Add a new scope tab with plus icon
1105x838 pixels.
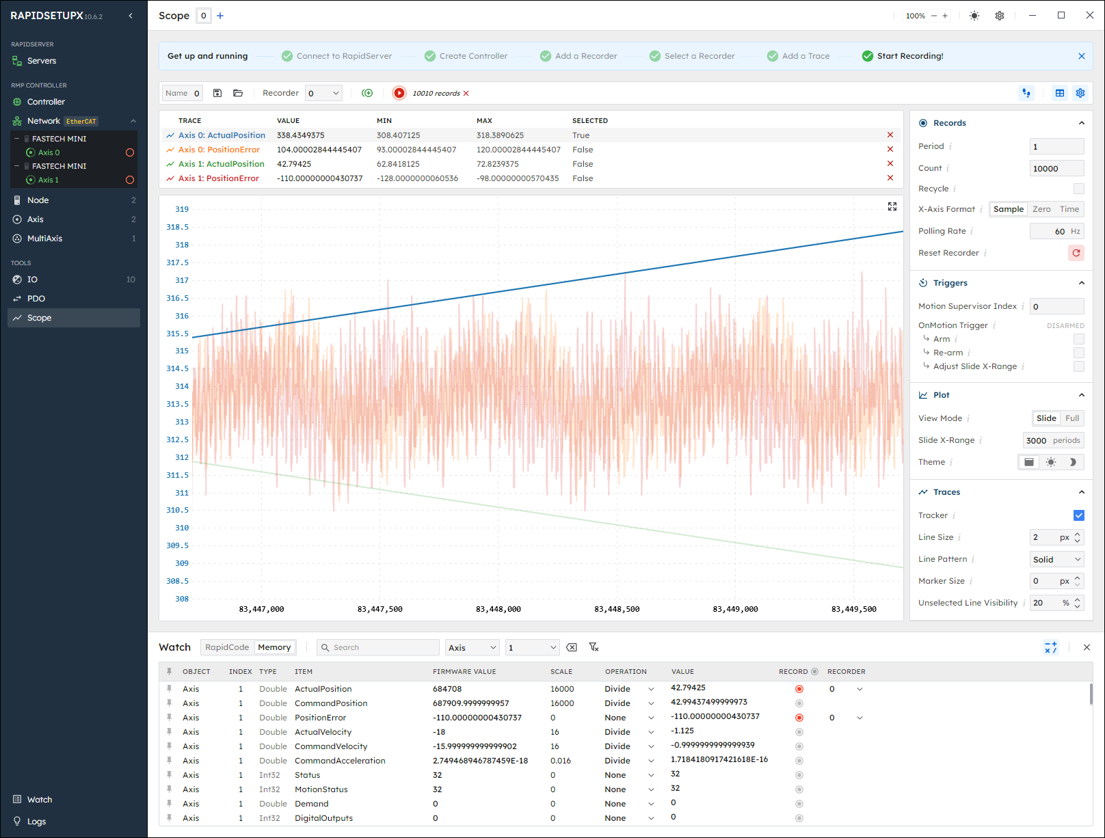[220, 16]
